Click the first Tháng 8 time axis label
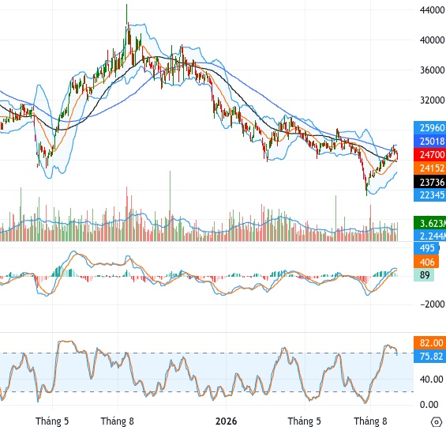The width and height of the screenshot is (446, 427). coord(117,421)
